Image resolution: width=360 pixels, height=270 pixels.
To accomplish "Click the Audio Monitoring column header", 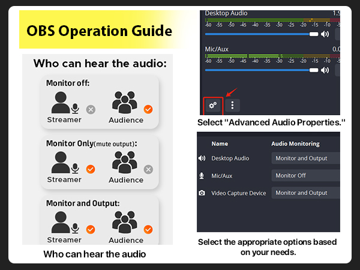I will pos(295,143).
